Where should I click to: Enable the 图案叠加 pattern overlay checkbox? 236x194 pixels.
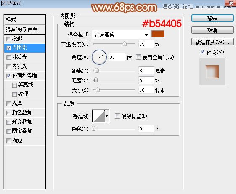click(8, 131)
